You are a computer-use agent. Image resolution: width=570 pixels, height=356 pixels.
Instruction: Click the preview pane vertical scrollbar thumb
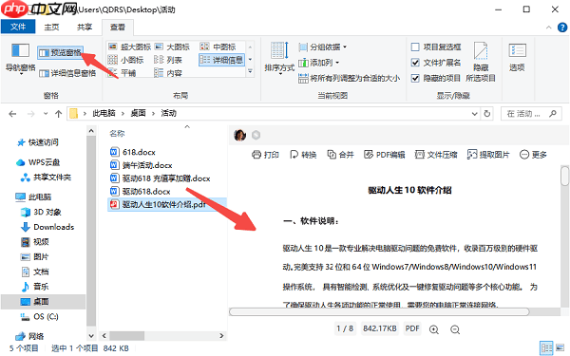pos(564,177)
